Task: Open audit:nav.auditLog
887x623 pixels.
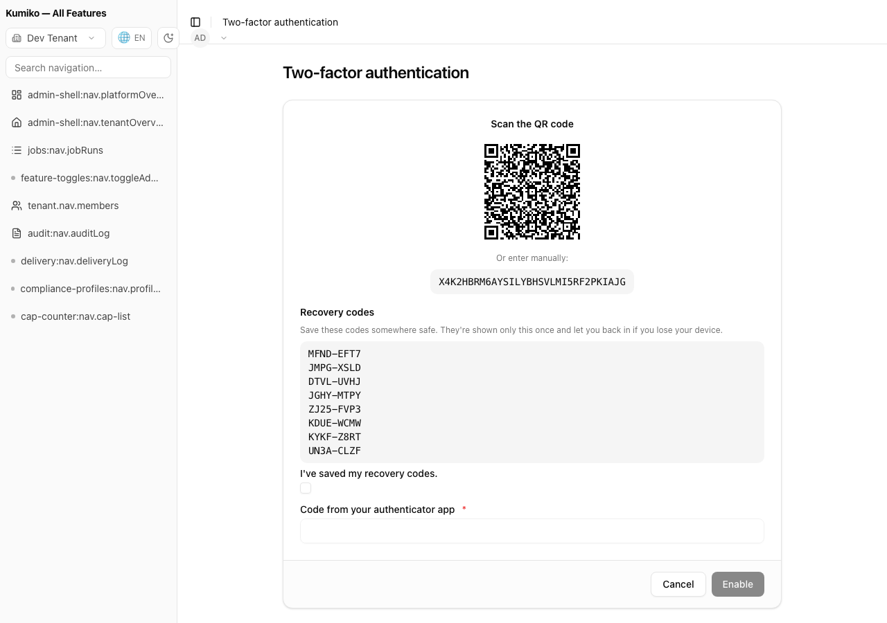Action: click(x=88, y=233)
